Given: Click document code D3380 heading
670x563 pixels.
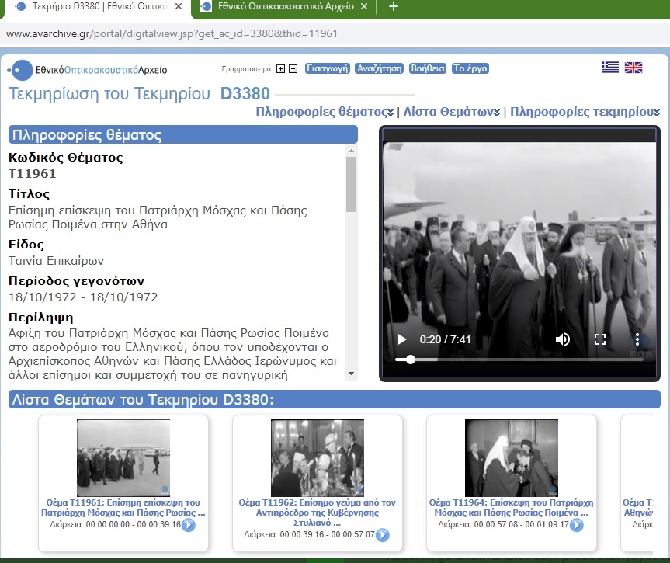Looking at the screenshot, I should (x=245, y=94).
